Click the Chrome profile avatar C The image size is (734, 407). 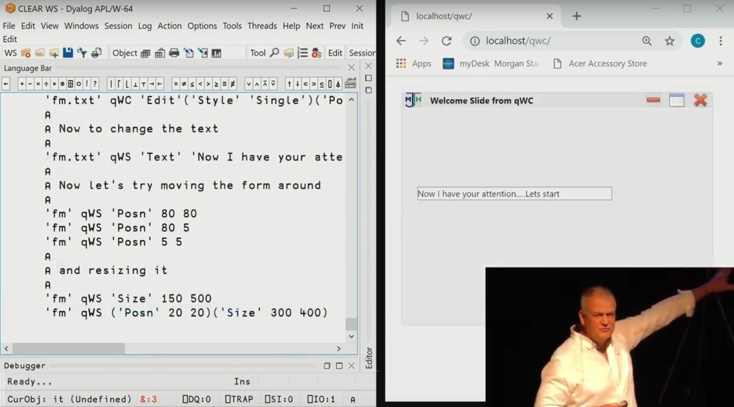(x=698, y=41)
